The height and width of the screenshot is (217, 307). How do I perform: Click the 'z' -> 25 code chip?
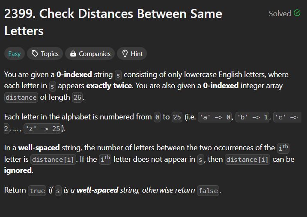point(43,129)
